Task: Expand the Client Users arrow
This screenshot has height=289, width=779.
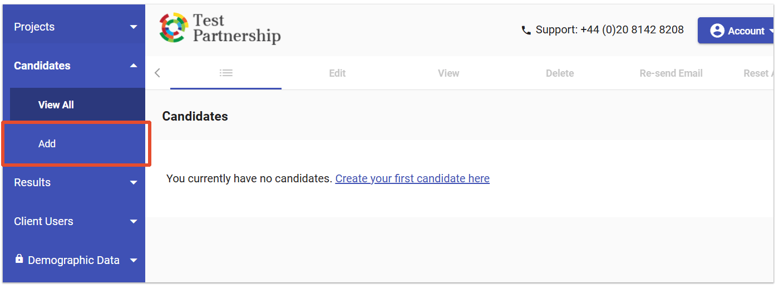Action: coord(133,221)
